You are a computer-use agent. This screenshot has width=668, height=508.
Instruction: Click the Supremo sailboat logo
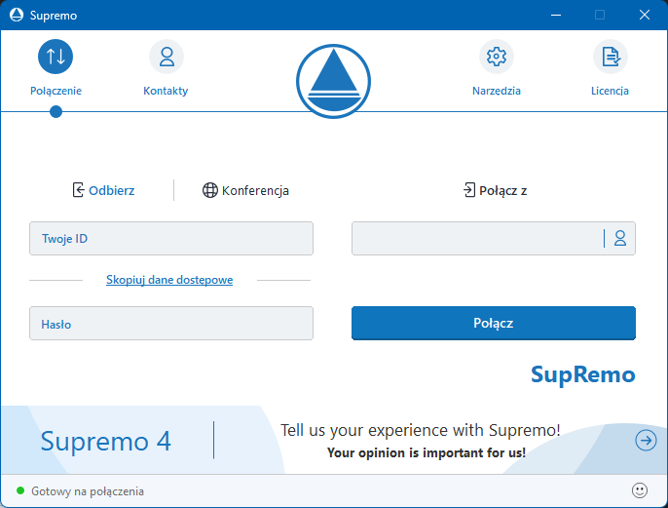[334, 81]
